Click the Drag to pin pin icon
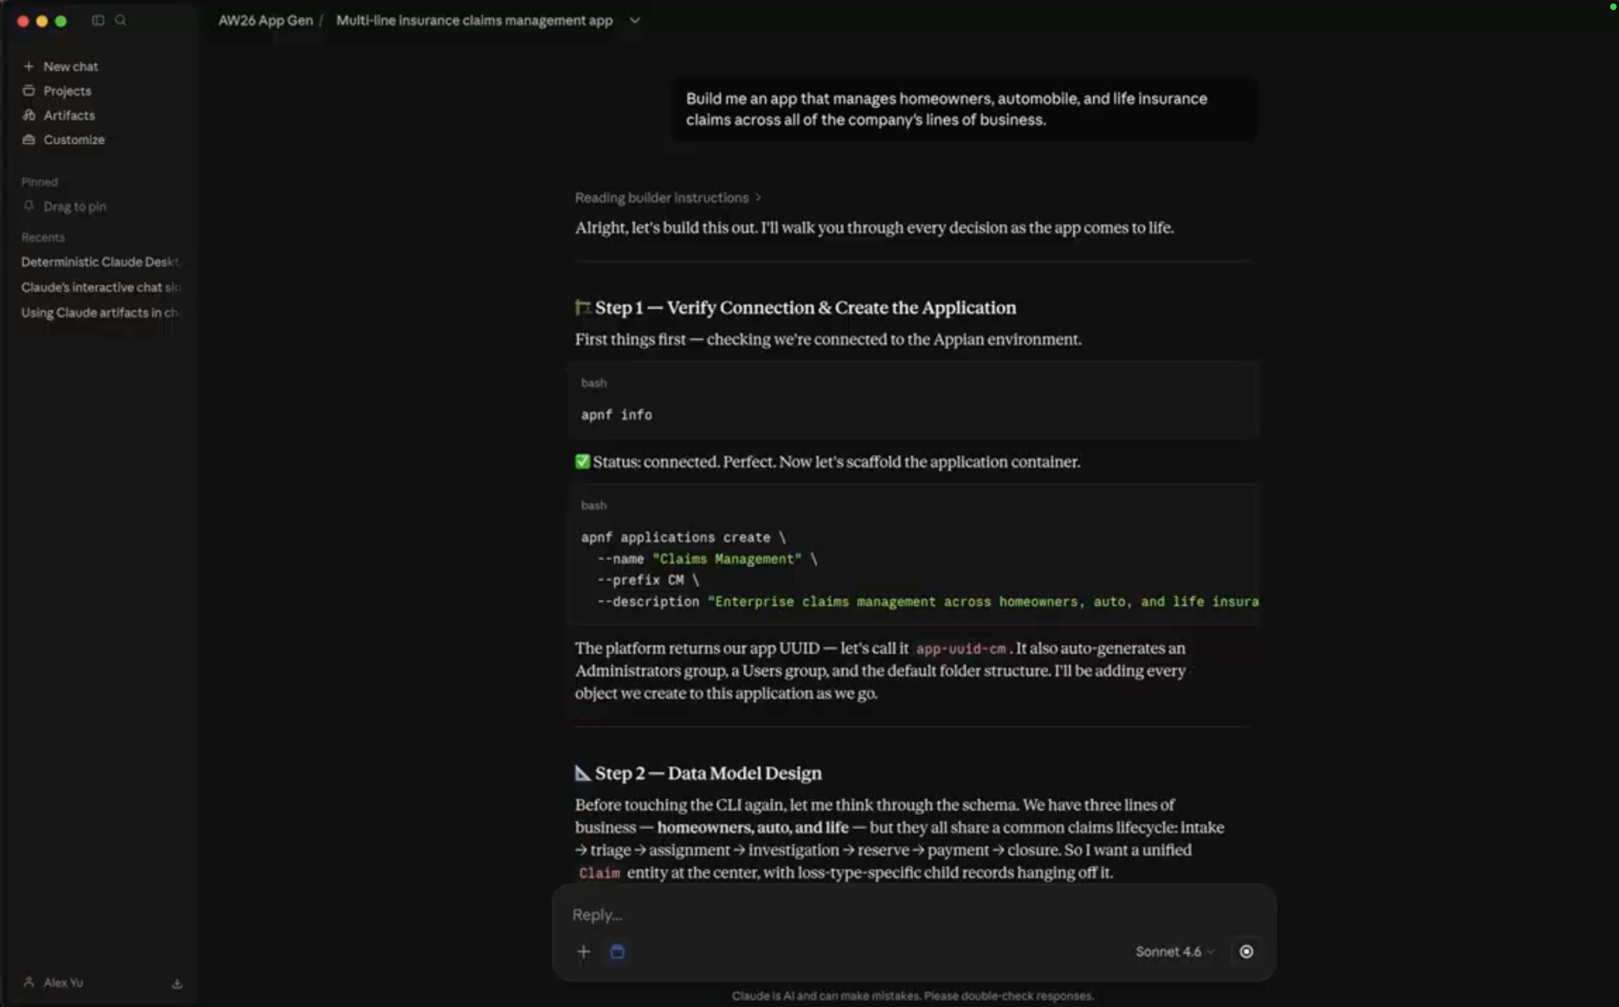Image resolution: width=1619 pixels, height=1007 pixels. (x=28, y=206)
